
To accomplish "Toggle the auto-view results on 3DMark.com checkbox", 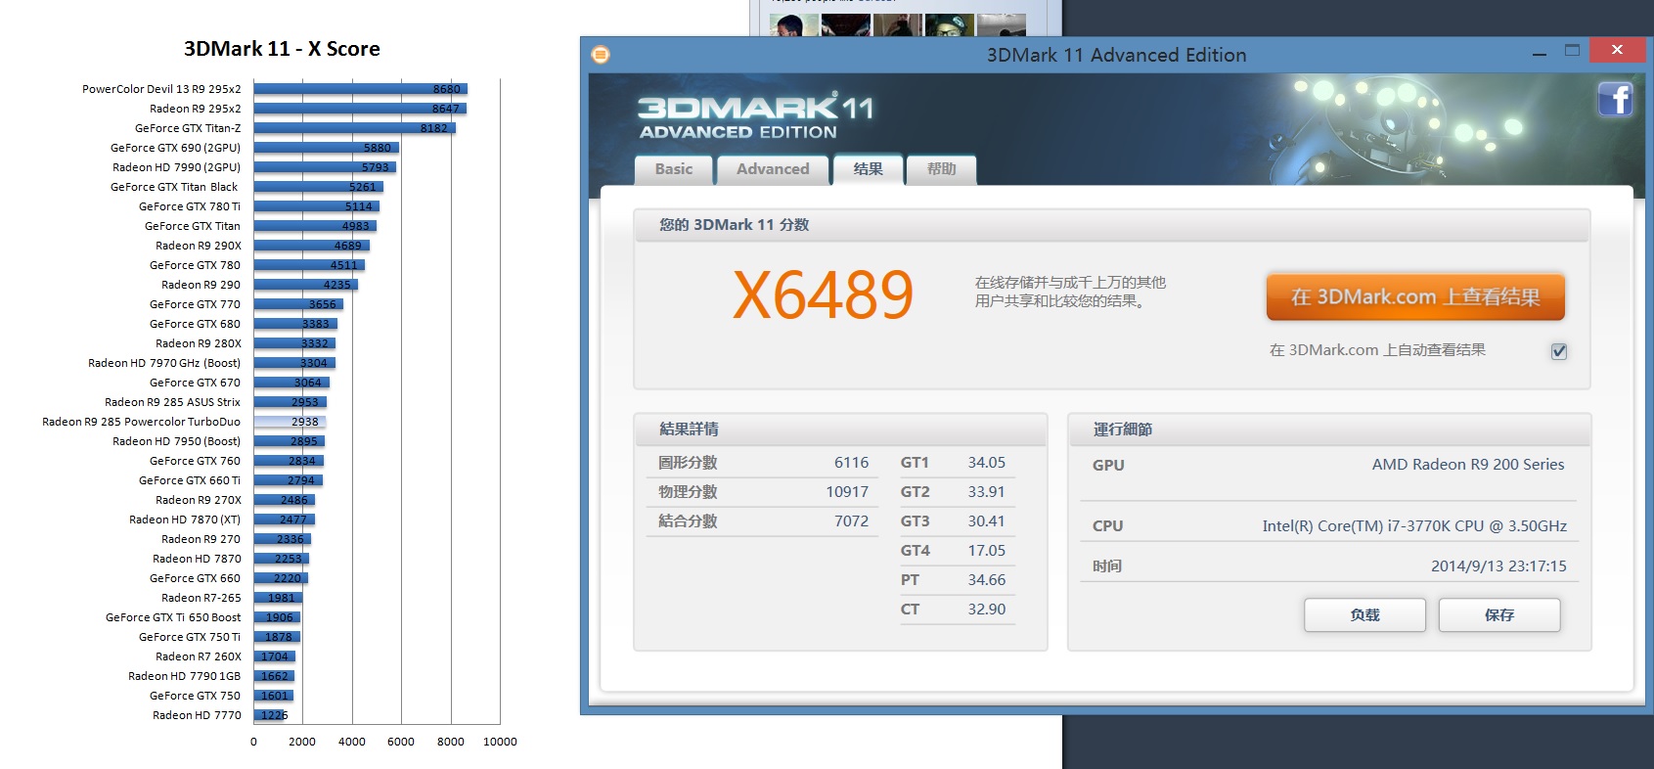I will coord(1559,351).
